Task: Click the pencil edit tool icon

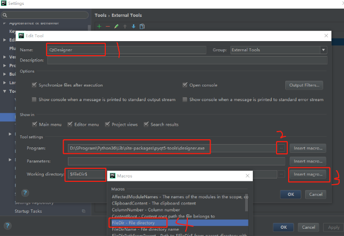Action: (116, 26)
